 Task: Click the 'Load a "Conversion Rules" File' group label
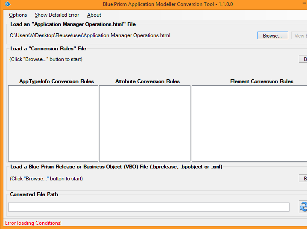[x=48, y=49]
